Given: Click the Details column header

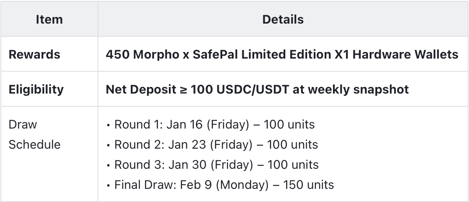Looking at the screenshot, I should [x=283, y=20].
